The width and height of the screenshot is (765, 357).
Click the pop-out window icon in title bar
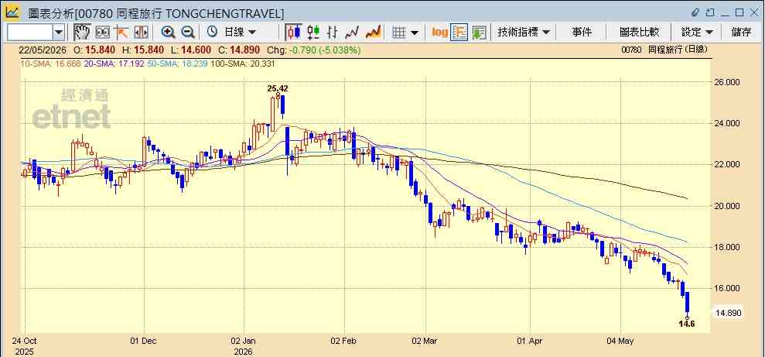coord(710,12)
